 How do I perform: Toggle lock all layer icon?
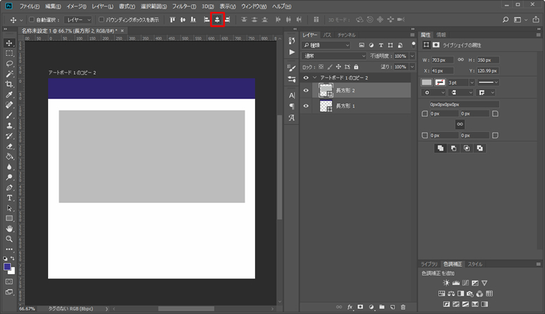click(x=356, y=67)
